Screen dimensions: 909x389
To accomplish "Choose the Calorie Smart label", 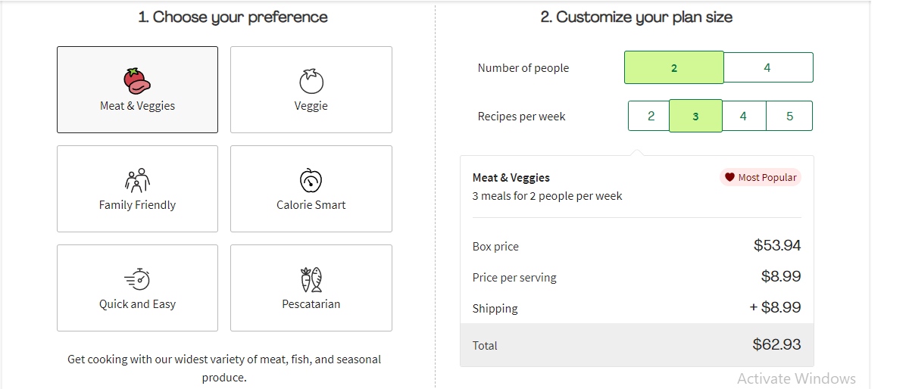I will coord(311,205).
